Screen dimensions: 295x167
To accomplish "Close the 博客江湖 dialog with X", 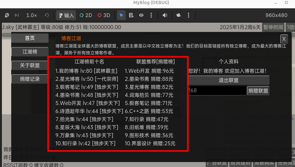I will coord(284,39).
